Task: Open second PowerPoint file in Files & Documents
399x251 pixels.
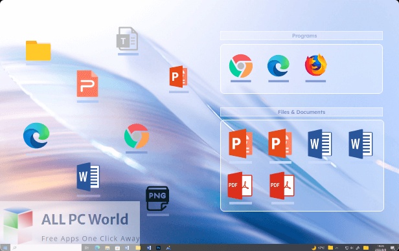Action: point(280,143)
